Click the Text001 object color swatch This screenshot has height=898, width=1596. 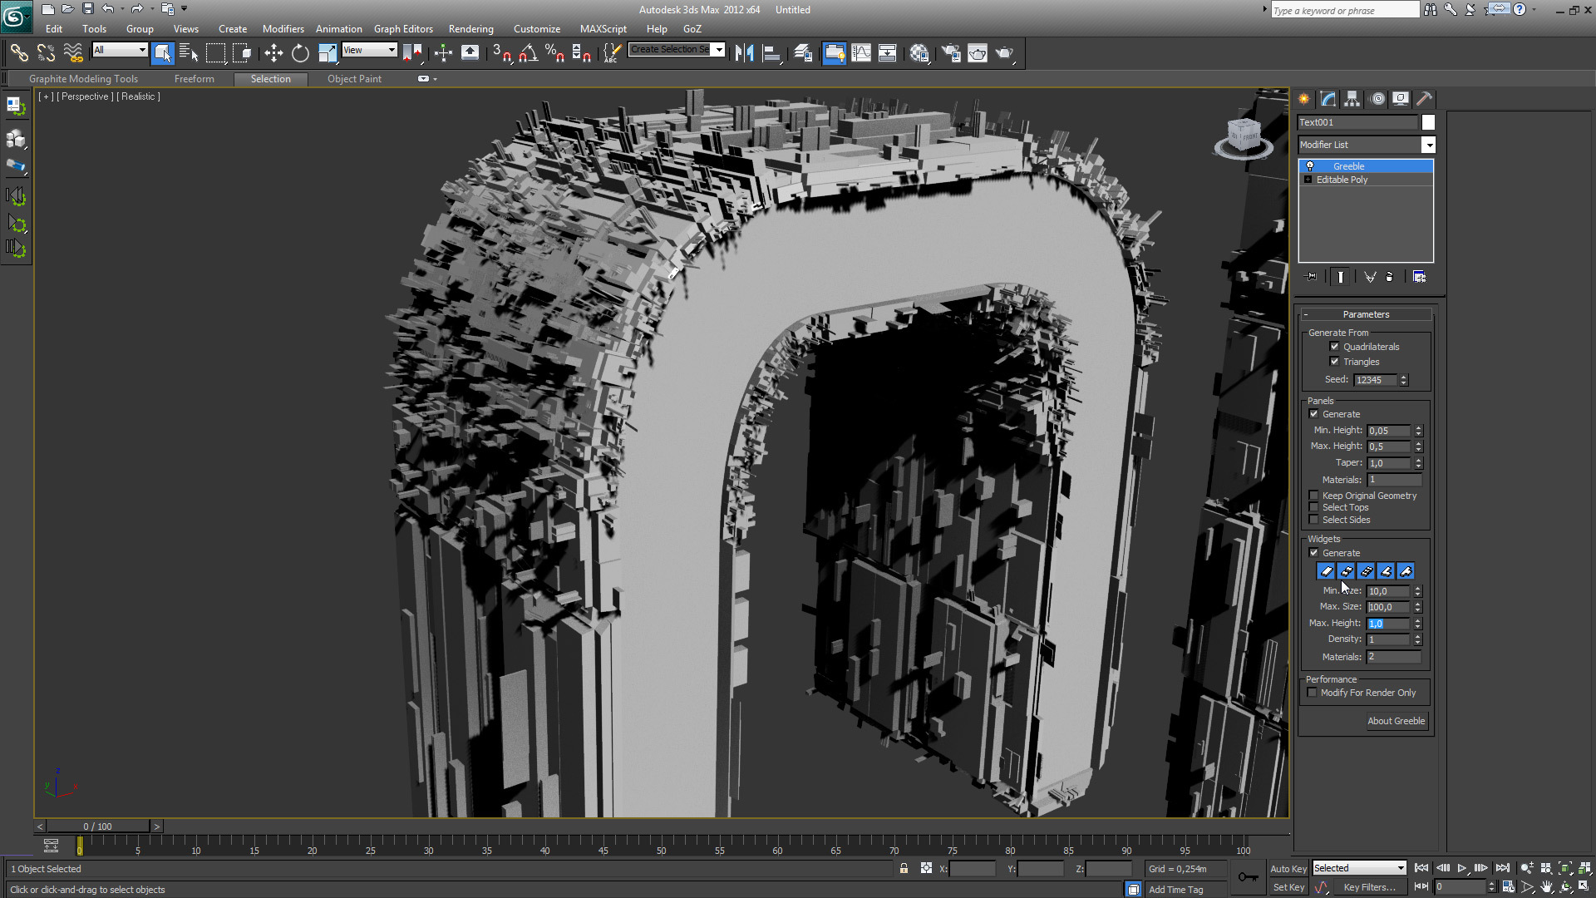pos(1428,122)
